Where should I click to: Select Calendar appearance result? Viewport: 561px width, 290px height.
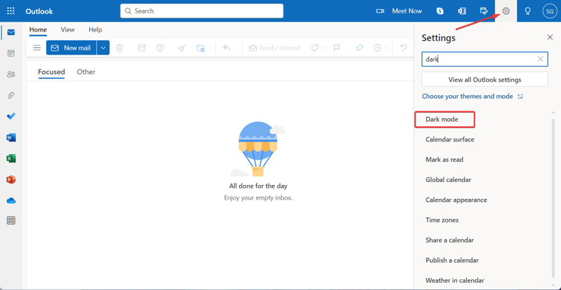(x=457, y=200)
